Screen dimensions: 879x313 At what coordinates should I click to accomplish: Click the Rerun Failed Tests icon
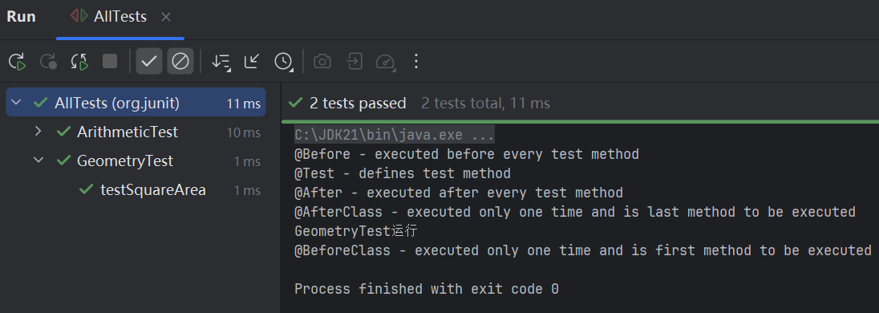point(48,61)
